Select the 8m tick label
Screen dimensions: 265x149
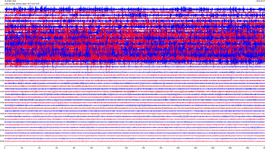pos(74,148)
